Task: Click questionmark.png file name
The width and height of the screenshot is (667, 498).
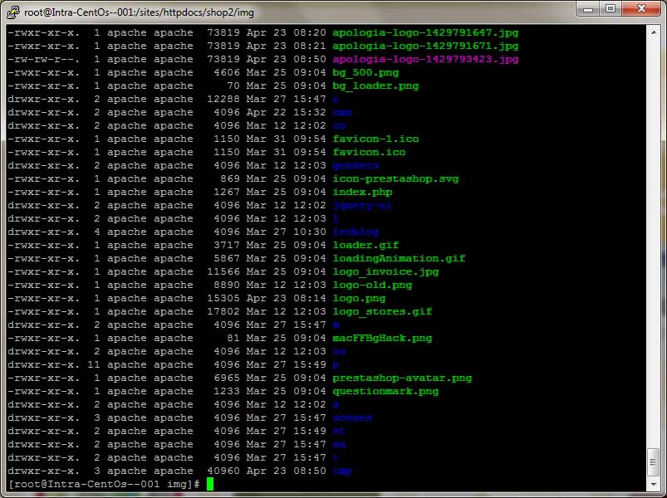Action: click(x=385, y=392)
